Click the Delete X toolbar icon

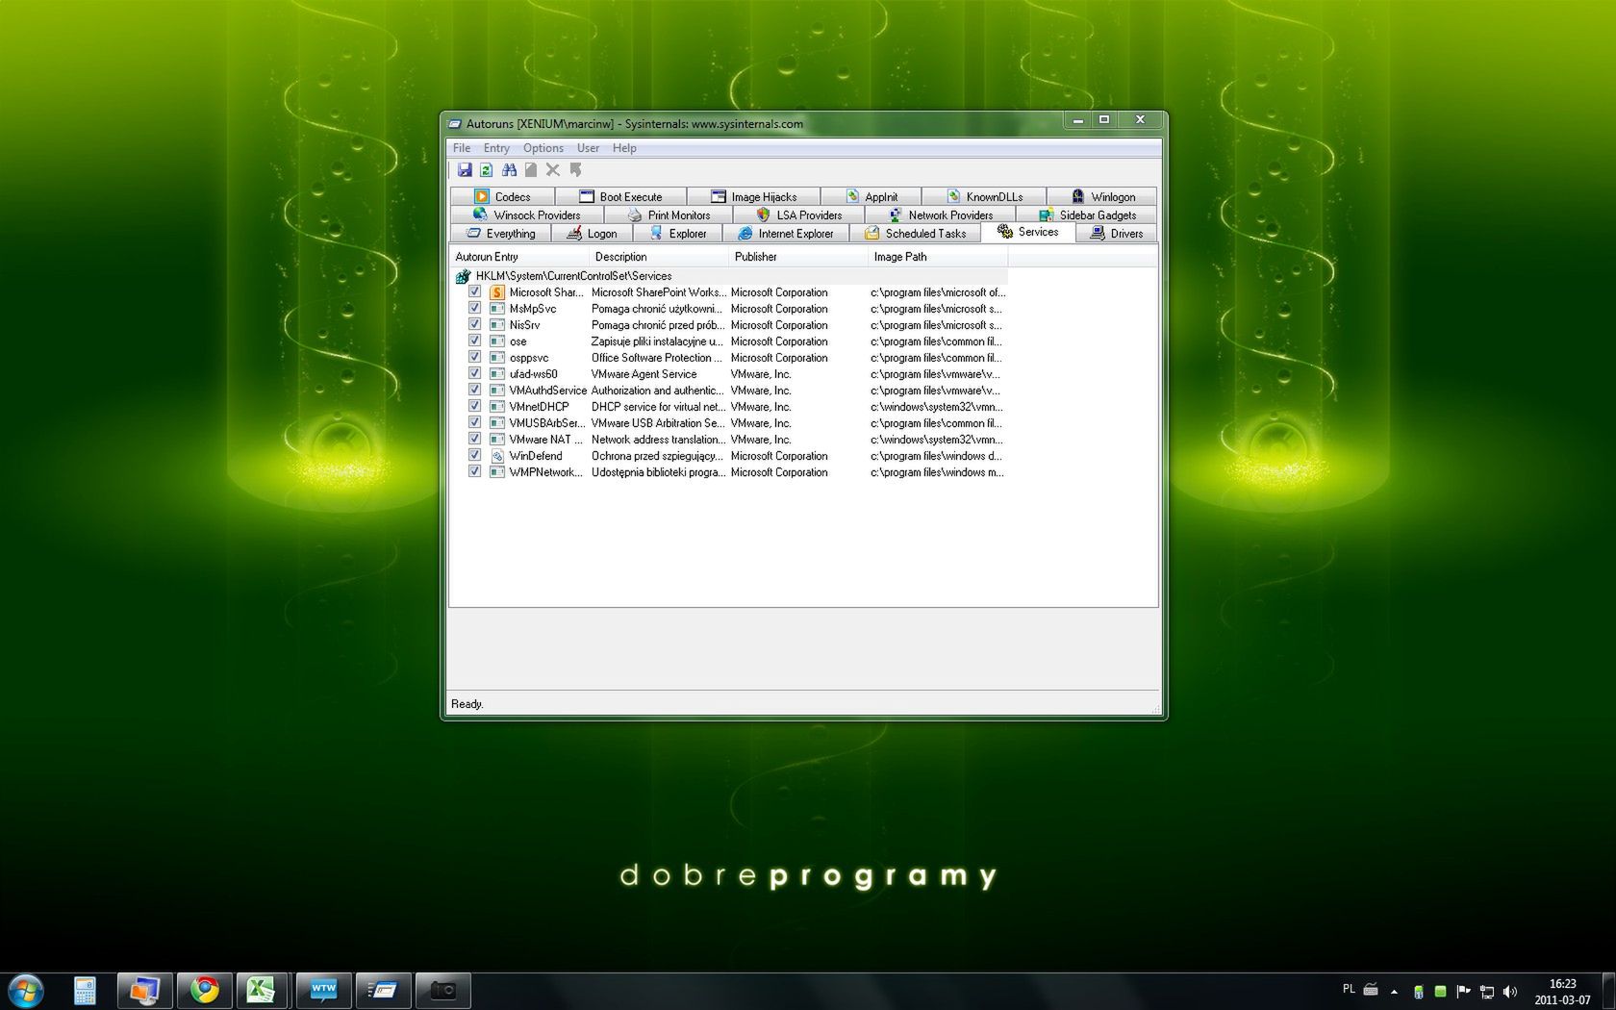click(x=553, y=170)
